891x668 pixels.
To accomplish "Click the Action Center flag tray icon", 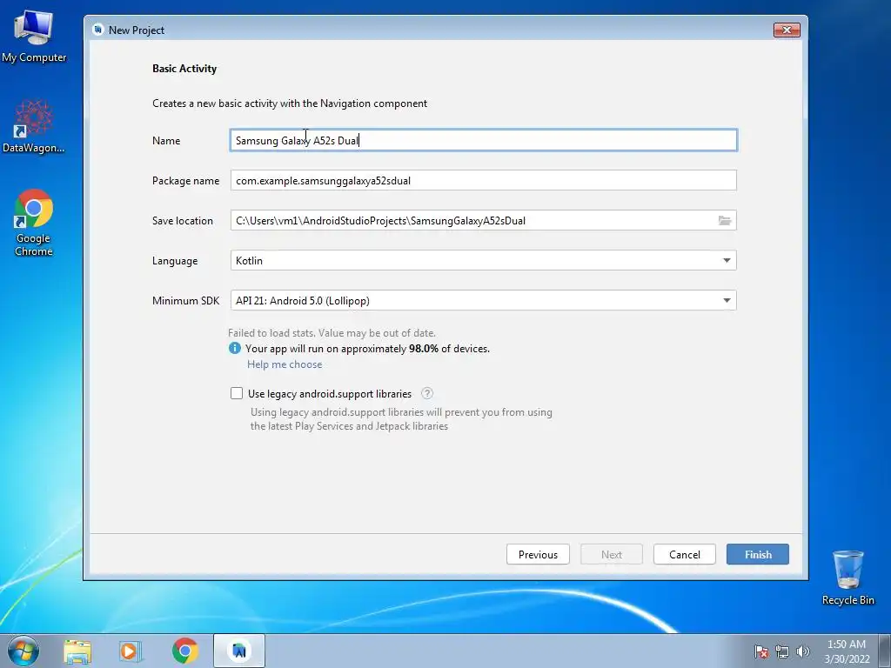I will point(761,651).
